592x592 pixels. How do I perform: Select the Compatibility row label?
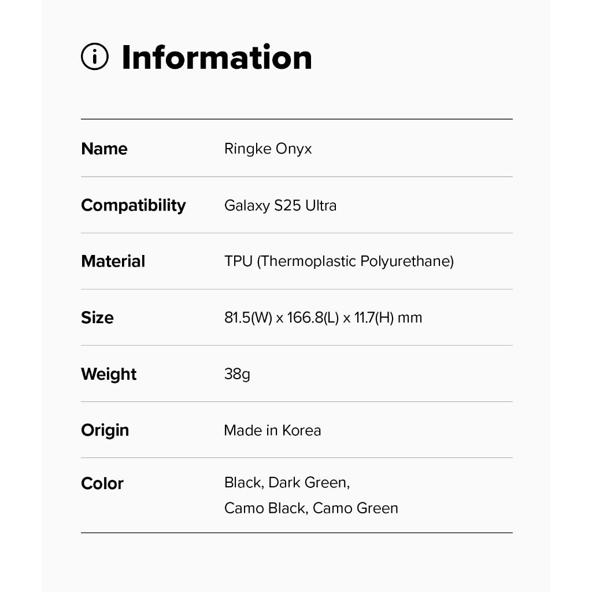click(134, 205)
